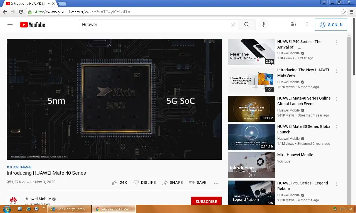Open HUAWEI Mate 30 Series launch thumbnail
This screenshot has height=213, width=356.
[252, 137]
